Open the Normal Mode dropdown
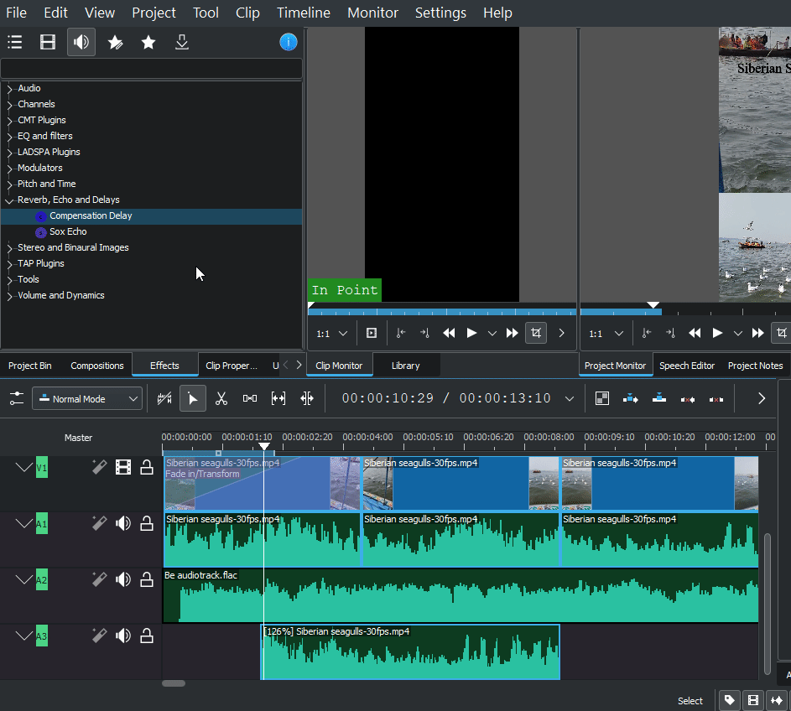Viewport: 791px width, 711px height. pyautogui.click(x=86, y=399)
